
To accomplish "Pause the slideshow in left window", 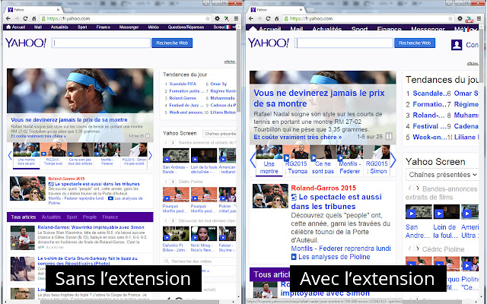I will 148,136.
